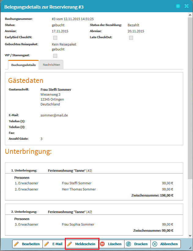Click the Telefon (1) label
Viewport: 193px width, 251px height.
(17, 121)
